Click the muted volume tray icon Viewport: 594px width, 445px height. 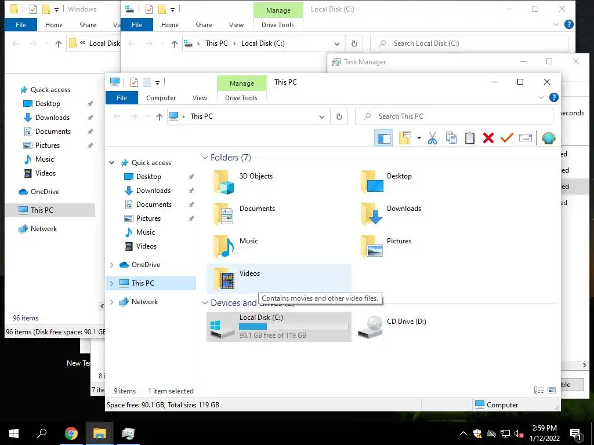[x=519, y=433]
